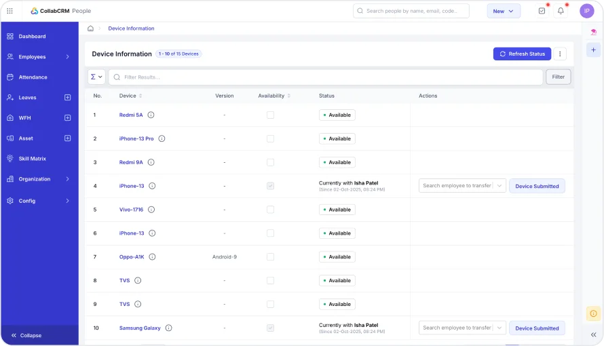
Task: Open the apps grid launcher icon
Action: tap(10, 11)
